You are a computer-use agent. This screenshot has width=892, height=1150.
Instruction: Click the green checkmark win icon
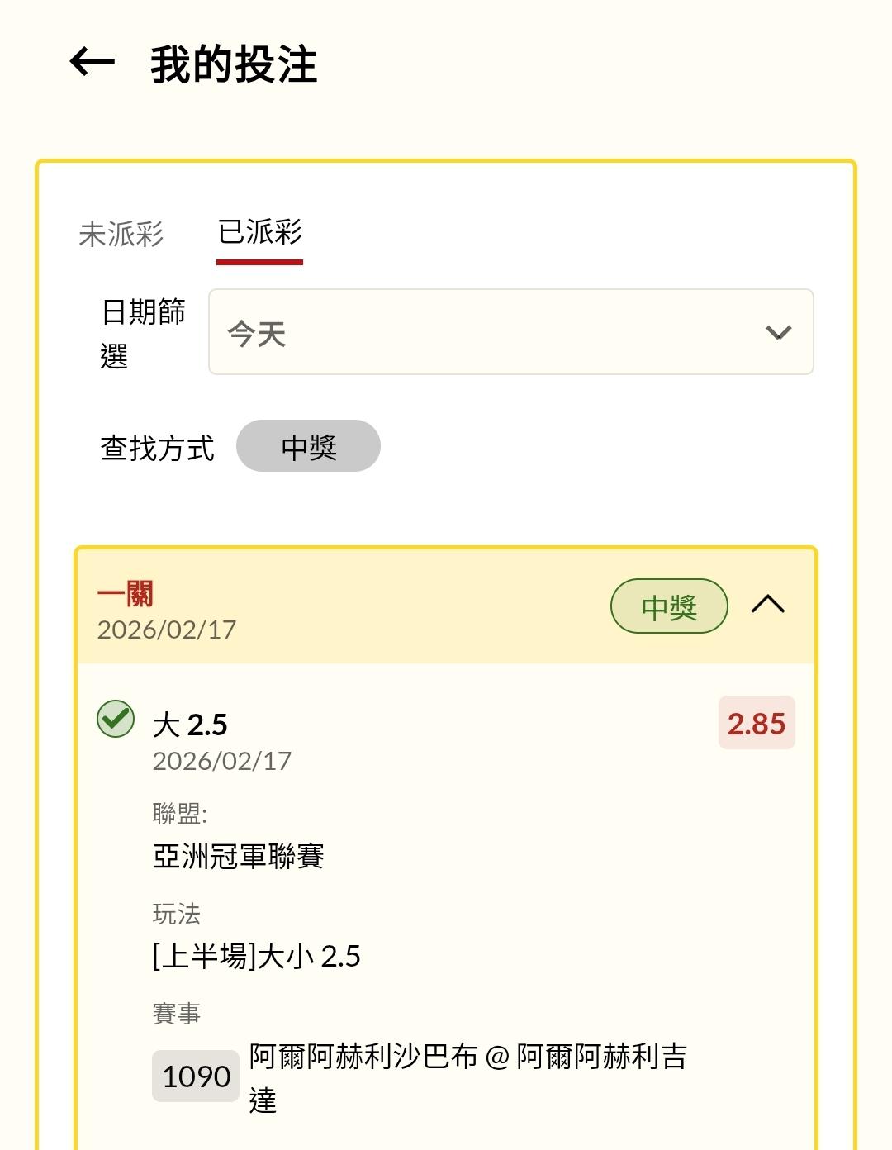[116, 719]
